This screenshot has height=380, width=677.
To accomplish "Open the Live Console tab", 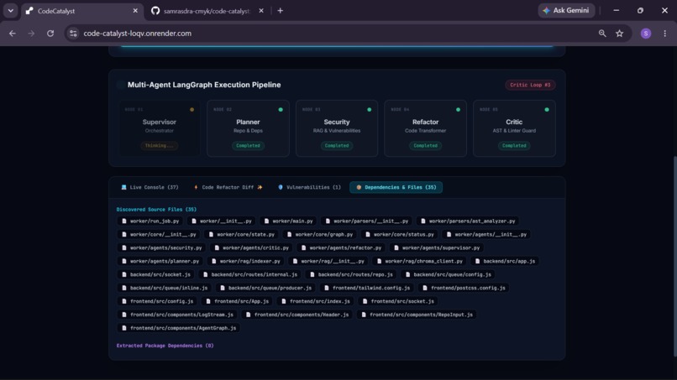I will tap(150, 187).
